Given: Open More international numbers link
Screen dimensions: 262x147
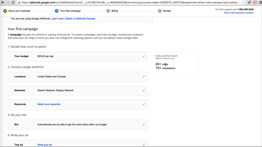Looking at the screenshot, I should click(239, 13).
